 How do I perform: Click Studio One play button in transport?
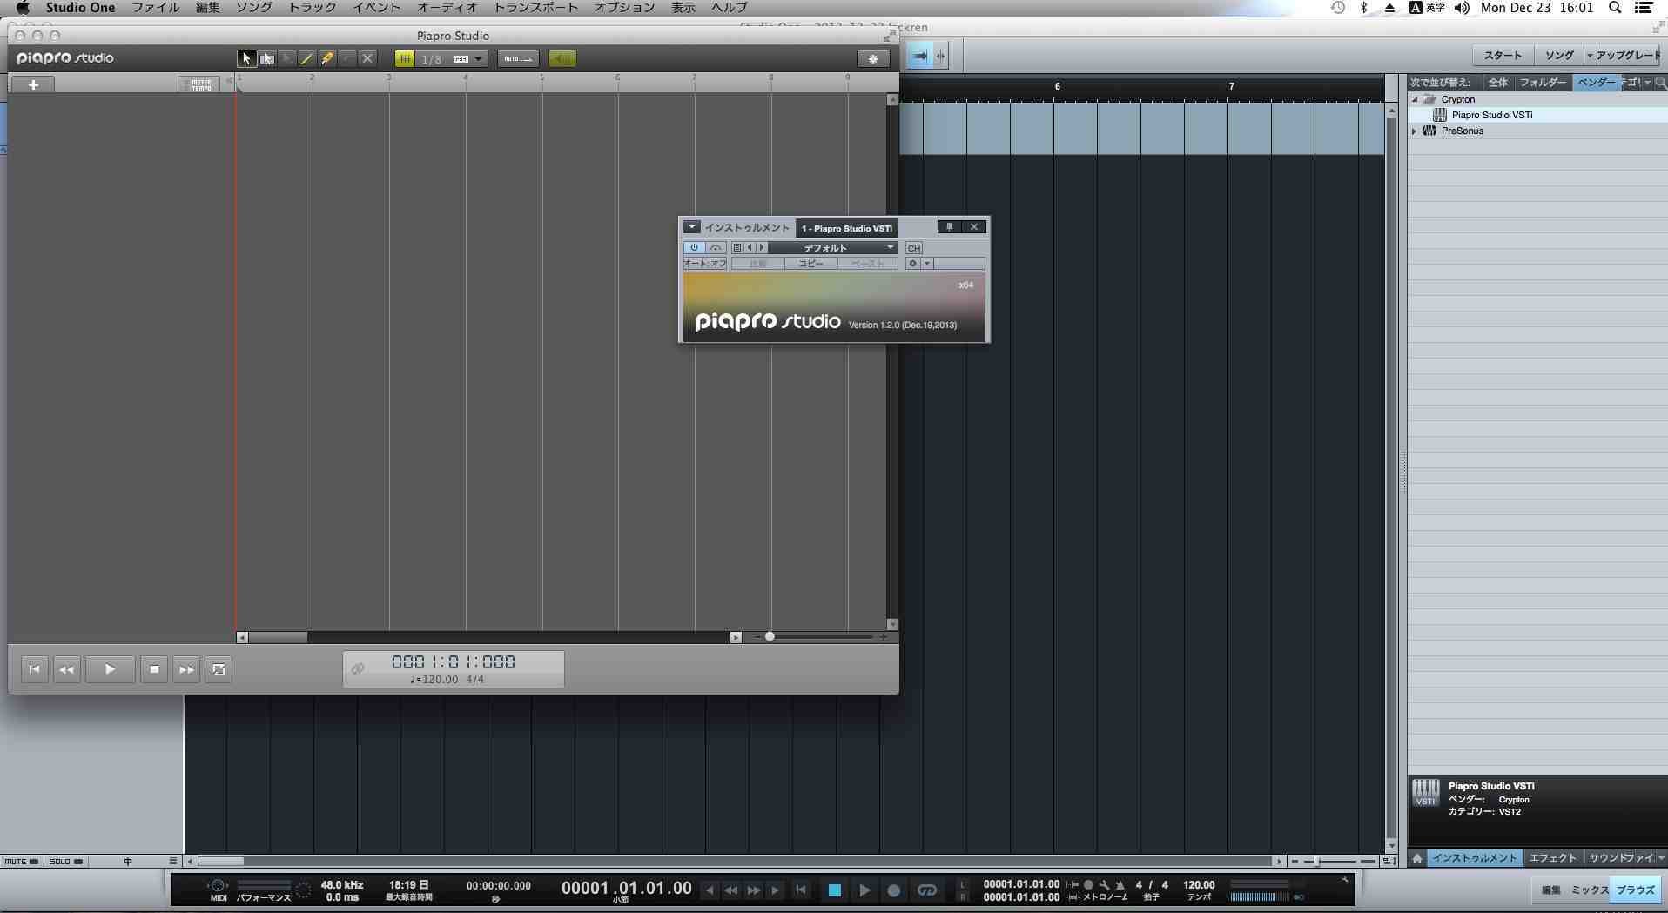[x=864, y=890]
